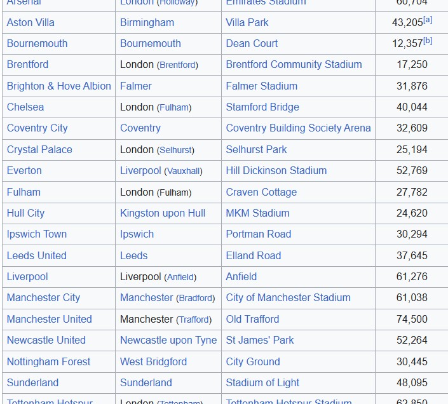
Task: Click footnote [a] beside 43,205
Action: point(428,20)
